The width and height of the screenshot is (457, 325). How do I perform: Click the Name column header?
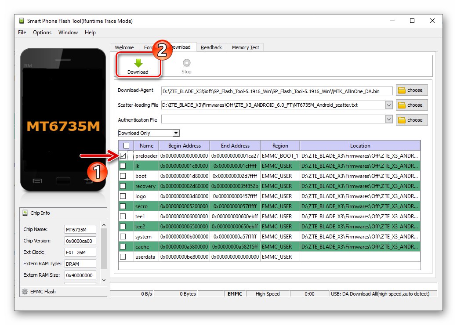coord(146,146)
